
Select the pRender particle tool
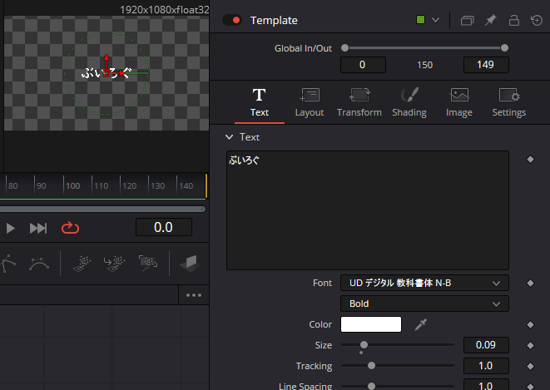click(148, 264)
